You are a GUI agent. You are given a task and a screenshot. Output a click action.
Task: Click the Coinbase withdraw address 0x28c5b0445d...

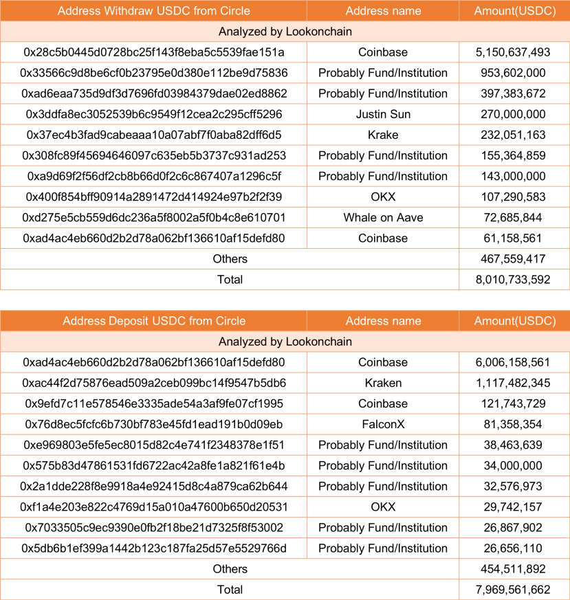point(154,52)
